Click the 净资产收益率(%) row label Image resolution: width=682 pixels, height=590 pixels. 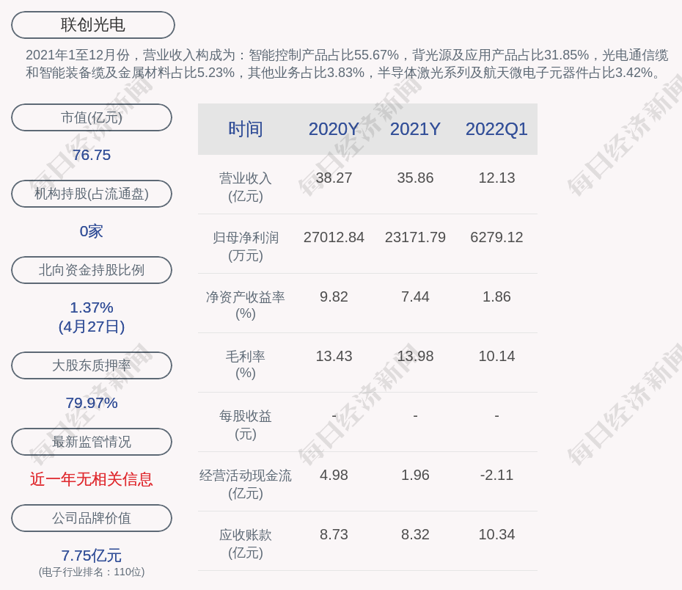[x=246, y=305]
